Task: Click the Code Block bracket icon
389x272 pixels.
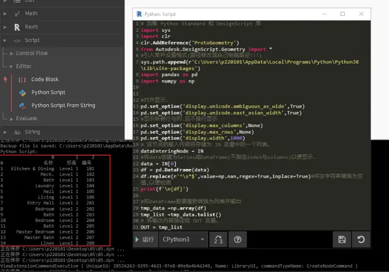Action: point(22,79)
